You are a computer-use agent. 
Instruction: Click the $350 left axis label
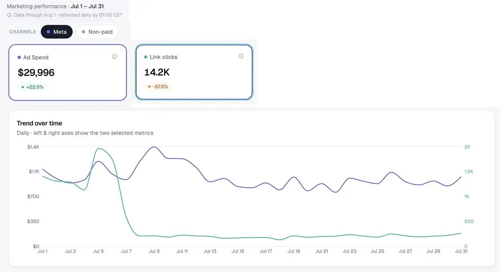(x=33, y=222)
